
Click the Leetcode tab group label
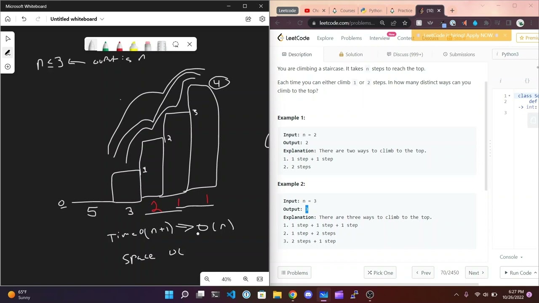pos(287,11)
